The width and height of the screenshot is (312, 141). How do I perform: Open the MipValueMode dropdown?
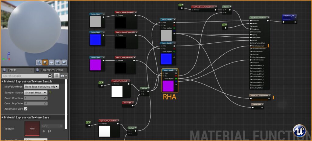[41, 86]
